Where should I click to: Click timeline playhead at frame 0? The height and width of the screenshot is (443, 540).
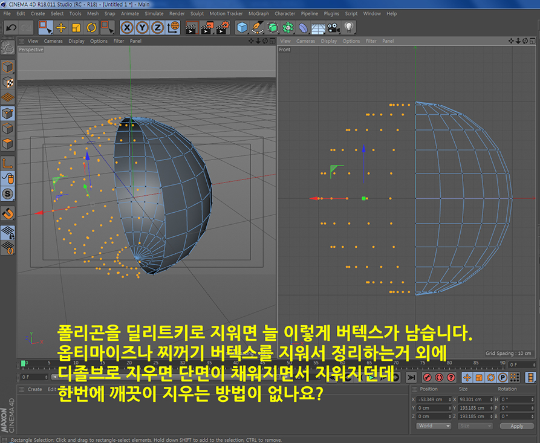point(23,363)
